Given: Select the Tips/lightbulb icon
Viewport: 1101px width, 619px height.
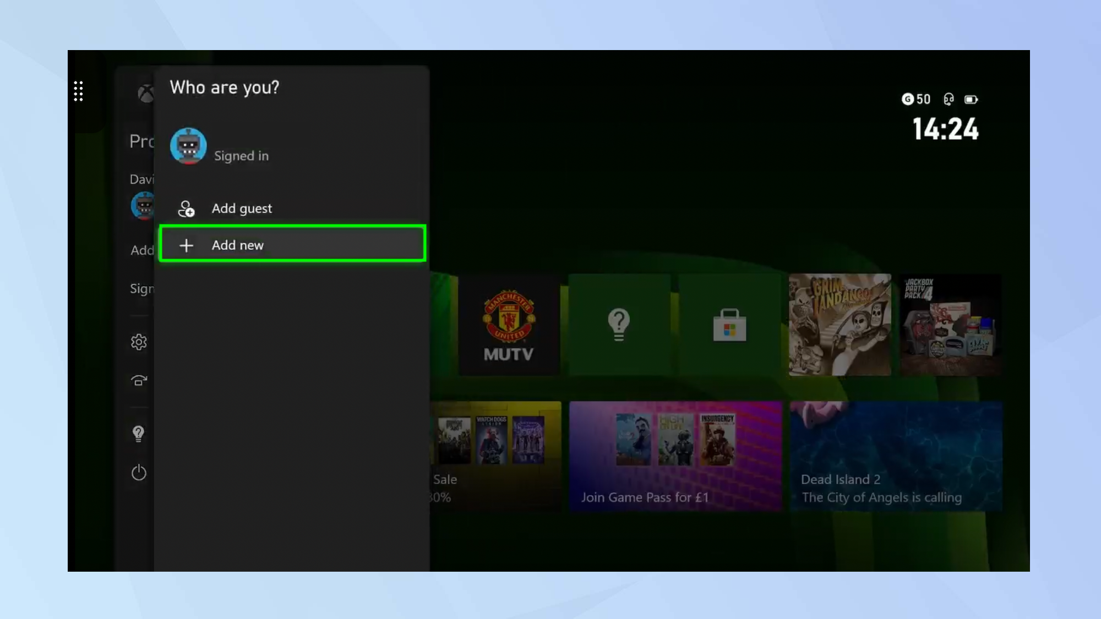Looking at the screenshot, I should point(138,432).
